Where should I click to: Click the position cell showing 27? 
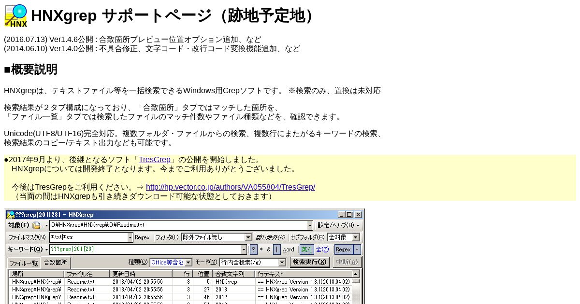coord(202,290)
